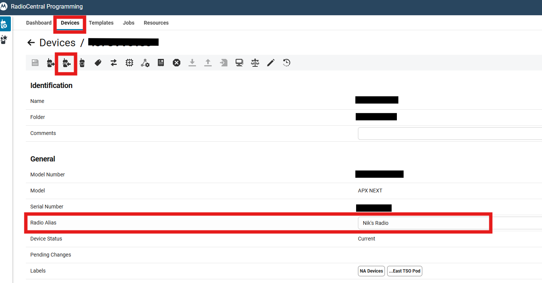Image resolution: width=542 pixels, height=283 pixels.
Task: Click the nodes with gear icon
Action: pyautogui.click(x=145, y=63)
